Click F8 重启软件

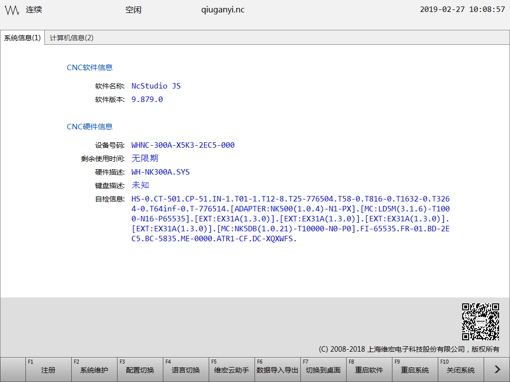[x=369, y=370]
